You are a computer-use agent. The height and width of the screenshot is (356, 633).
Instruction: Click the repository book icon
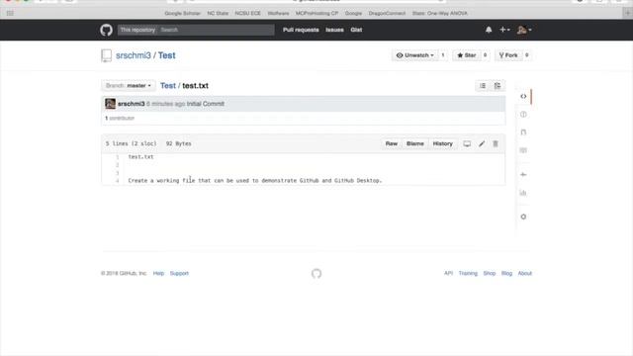pyautogui.click(x=106, y=55)
